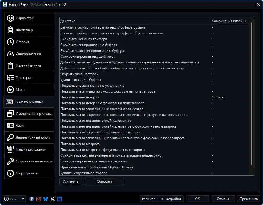Screen dimensions: 263x205
Task: Open the Параметры settings tab
Action: coord(29,18)
